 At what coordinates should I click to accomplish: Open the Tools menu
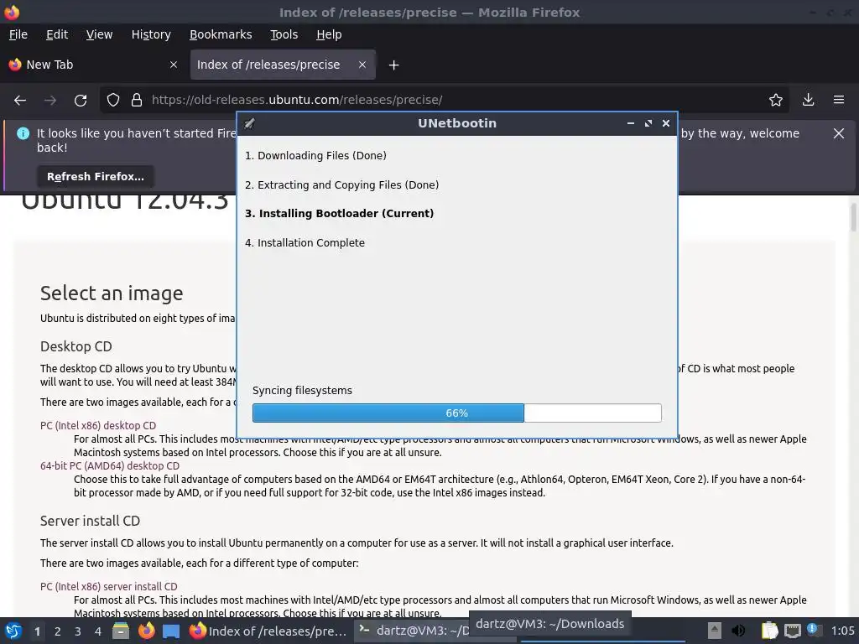coord(284,34)
